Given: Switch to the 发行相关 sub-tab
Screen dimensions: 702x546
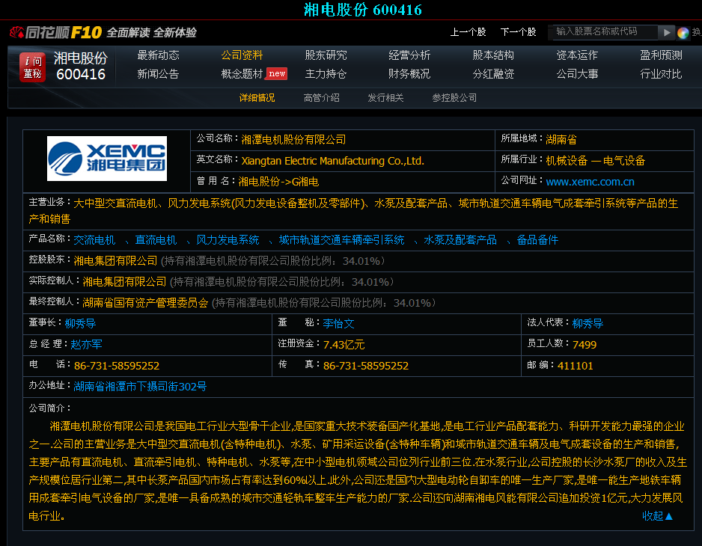Looking at the screenshot, I should point(385,97).
